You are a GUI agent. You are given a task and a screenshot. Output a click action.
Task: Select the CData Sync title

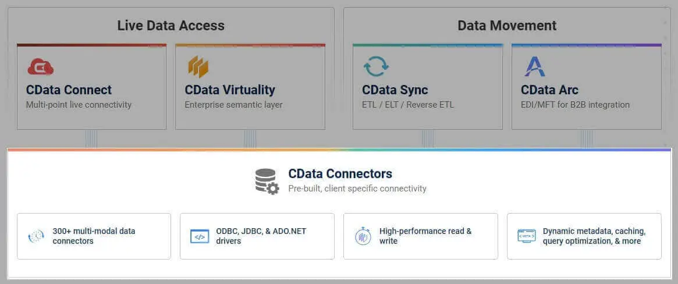(x=395, y=90)
